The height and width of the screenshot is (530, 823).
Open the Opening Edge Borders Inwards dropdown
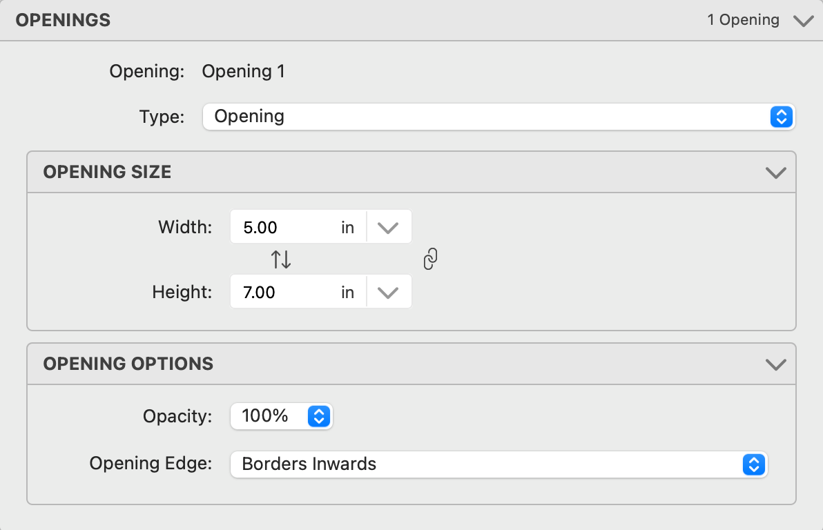[498, 464]
